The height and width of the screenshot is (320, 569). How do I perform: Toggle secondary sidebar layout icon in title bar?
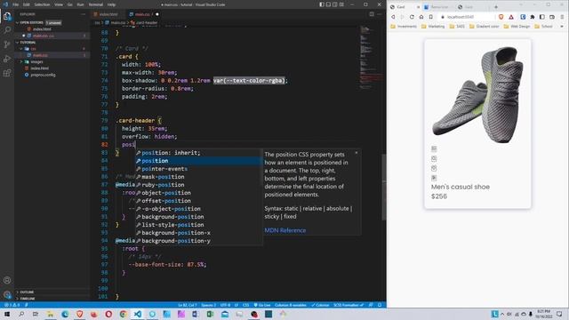335,4
